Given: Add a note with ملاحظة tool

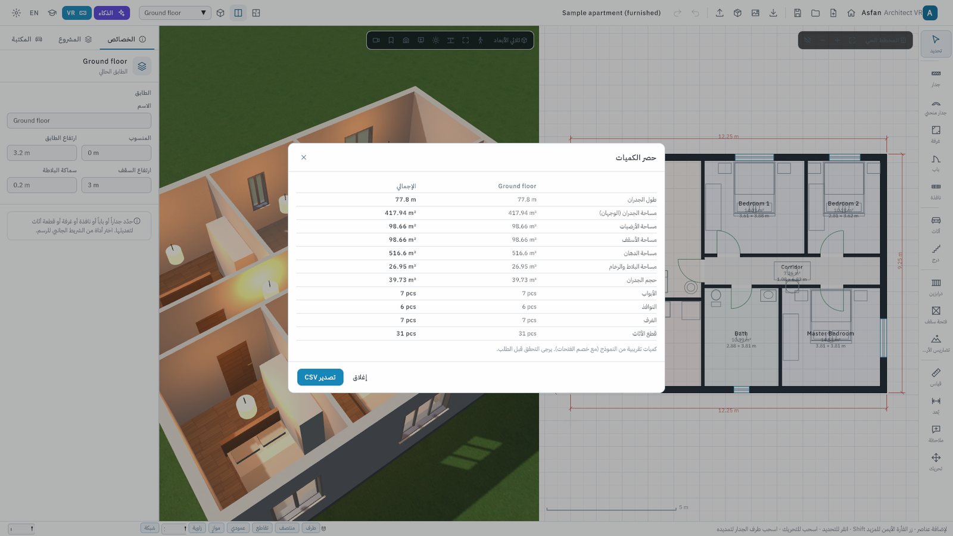Looking at the screenshot, I should coord(936,434).
